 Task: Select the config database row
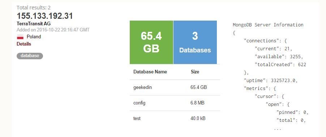click(x=175, y=103)
